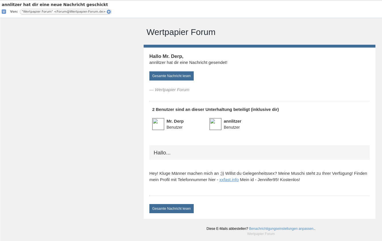
Task: Select the 'Hallo Mr. Derp,' greeting
Action: point(166,56)
